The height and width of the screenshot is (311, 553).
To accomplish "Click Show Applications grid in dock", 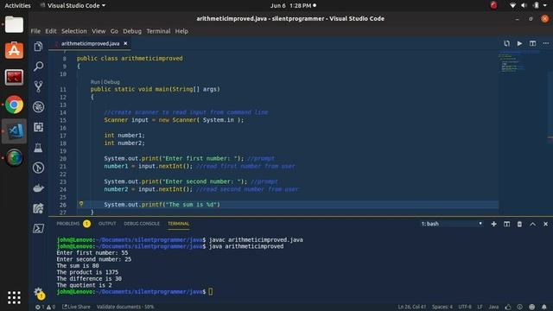I will click(14, 297).
